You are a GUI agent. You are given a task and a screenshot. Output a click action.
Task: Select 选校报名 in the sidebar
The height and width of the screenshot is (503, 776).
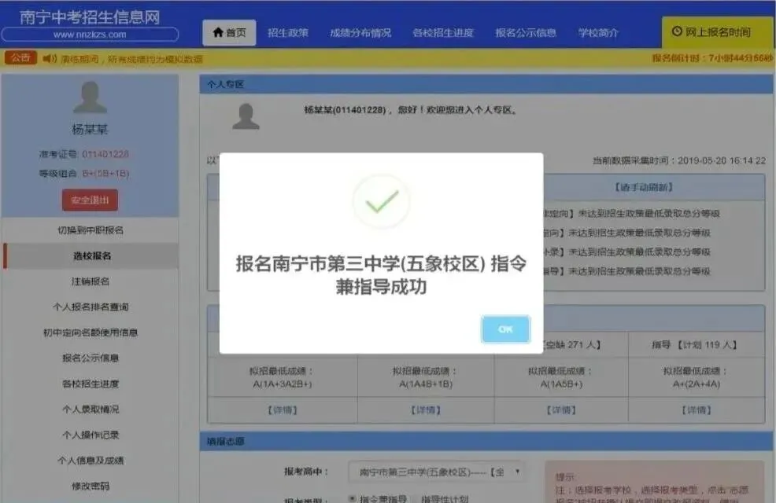point(92,256)
